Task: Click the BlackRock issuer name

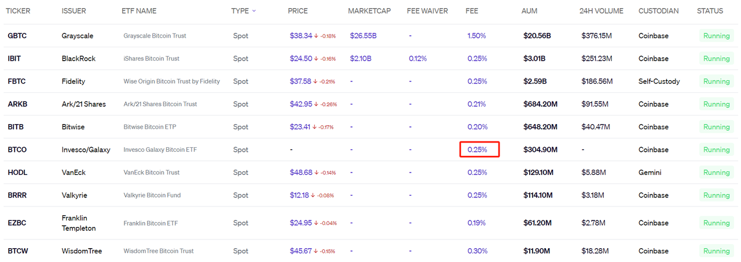Action: 79,58
